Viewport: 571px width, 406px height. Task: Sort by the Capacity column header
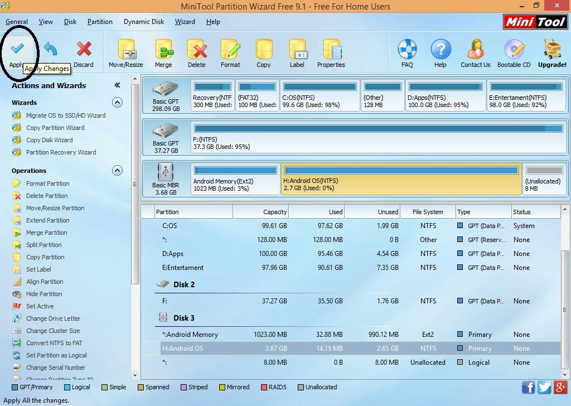(261, 212)
